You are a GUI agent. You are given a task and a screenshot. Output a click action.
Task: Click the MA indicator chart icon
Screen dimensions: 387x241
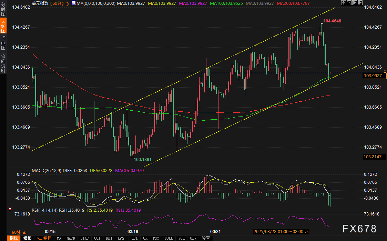click(x=73, y=3)
